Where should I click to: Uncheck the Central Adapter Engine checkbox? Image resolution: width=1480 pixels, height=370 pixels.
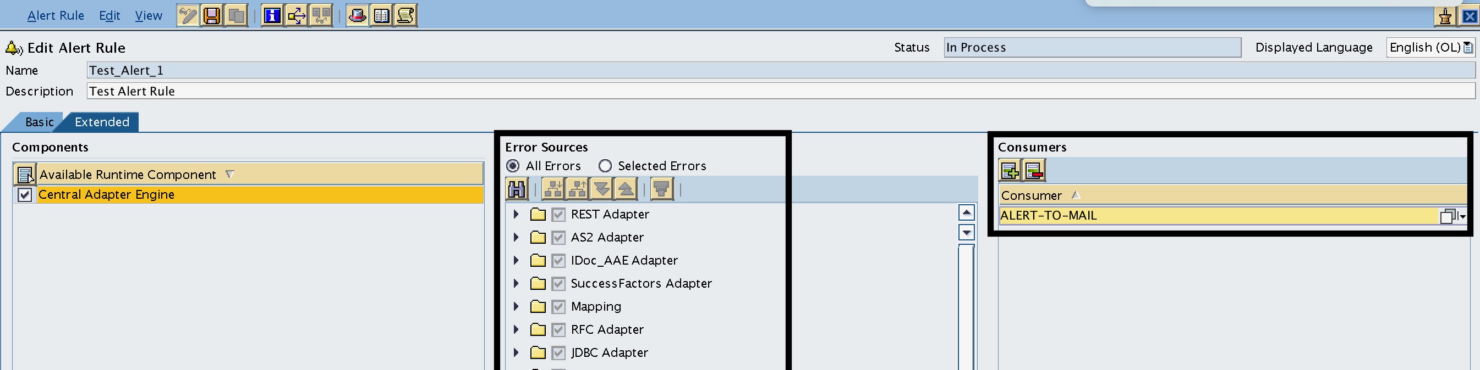click(24, 194)
